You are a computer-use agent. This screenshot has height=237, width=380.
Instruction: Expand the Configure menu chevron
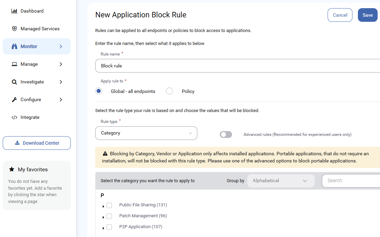coord(61,100)
